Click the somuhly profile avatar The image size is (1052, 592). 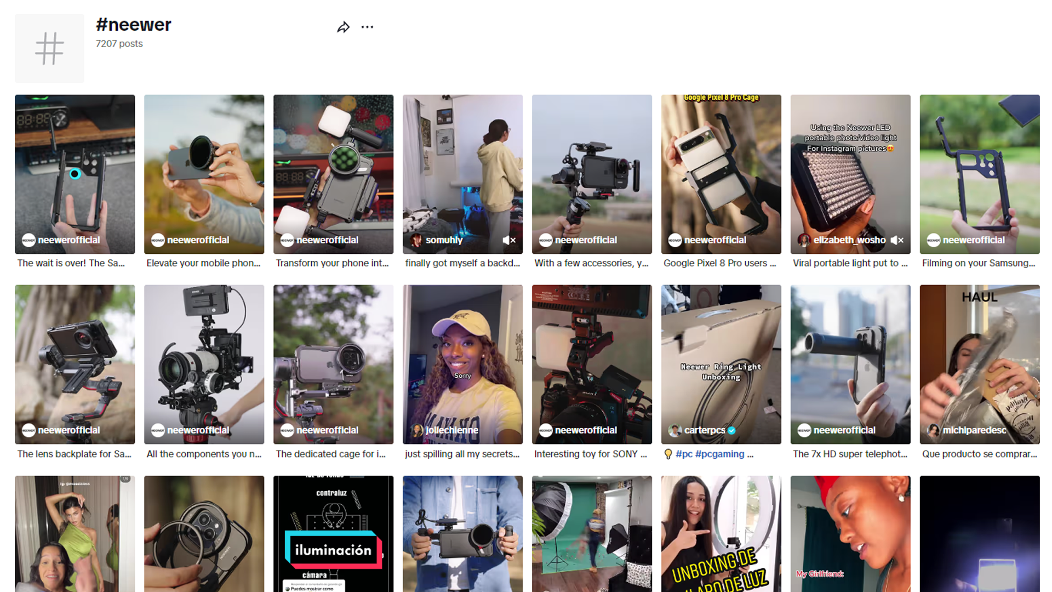[416, 240]
